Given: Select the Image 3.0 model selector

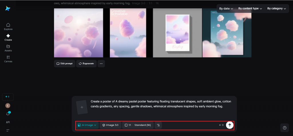Looking at the screenshot, I should tap(110, 125).
